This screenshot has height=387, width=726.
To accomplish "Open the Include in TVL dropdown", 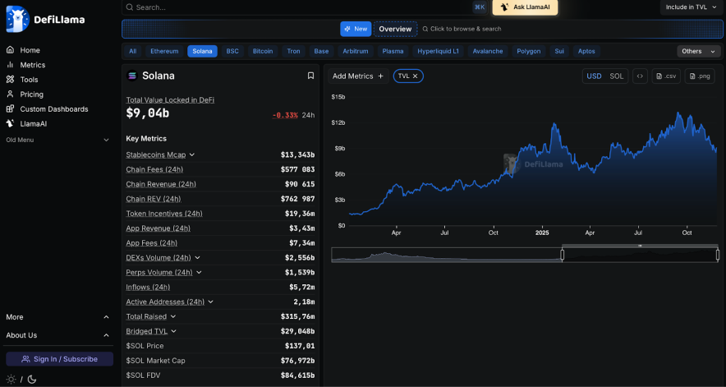I will [x=692, y=7].
